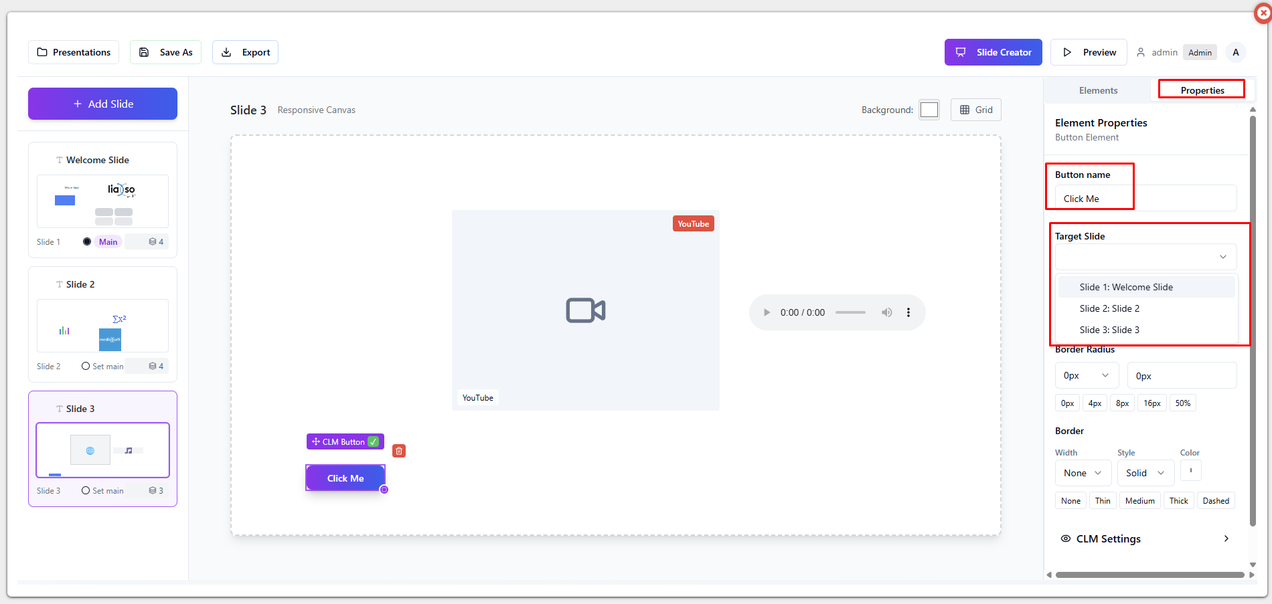Toggle the CLM Button green checkbox
Viewport: 1272px width, 604px height.
coord(374,441)
